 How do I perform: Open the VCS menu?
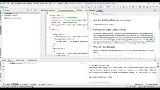[55, 3]
